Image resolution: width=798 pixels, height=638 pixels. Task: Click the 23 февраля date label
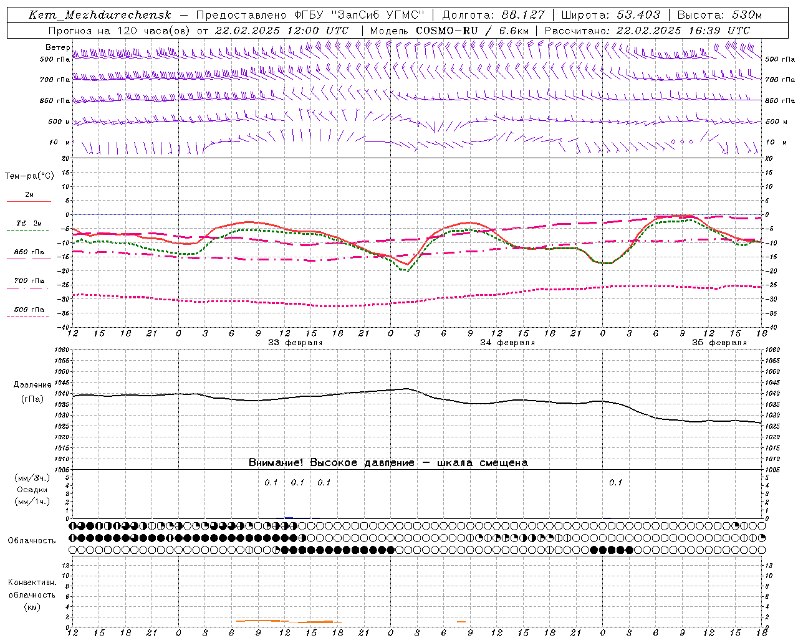[296, 343]
